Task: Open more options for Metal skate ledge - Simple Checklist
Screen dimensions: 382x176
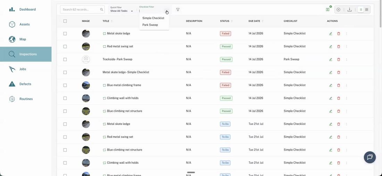Action: tap(347, 72)
